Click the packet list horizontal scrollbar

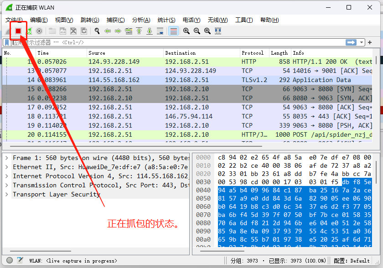click(x=136, y=146)
